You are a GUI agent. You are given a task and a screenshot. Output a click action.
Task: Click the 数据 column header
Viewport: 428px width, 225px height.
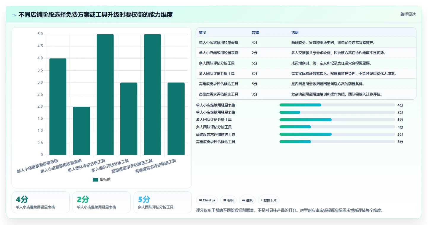pos(255,33)
